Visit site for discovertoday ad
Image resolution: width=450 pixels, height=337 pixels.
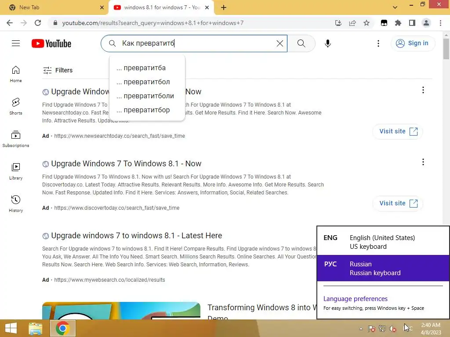click(x=398, y=204)
